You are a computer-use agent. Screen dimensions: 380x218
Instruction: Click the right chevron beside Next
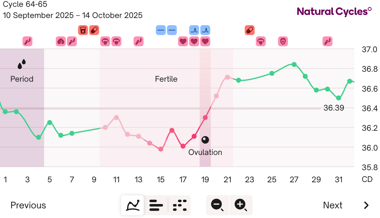click(366, 205)
